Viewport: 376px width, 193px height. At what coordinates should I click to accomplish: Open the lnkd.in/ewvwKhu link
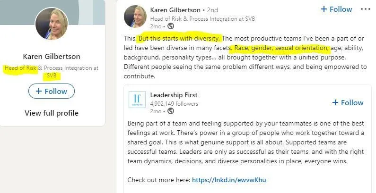231,180
